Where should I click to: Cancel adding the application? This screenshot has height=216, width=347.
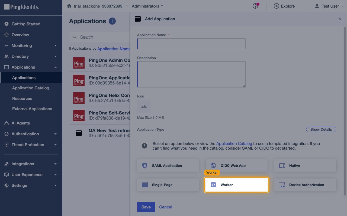[x=166, y=207]
